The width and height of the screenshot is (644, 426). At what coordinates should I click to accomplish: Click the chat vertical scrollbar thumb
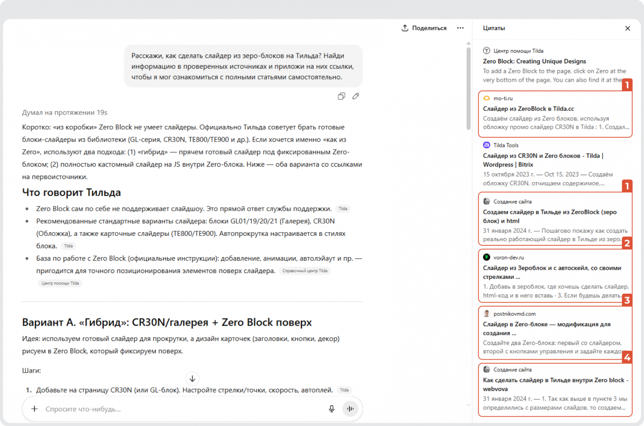point(469,88)
